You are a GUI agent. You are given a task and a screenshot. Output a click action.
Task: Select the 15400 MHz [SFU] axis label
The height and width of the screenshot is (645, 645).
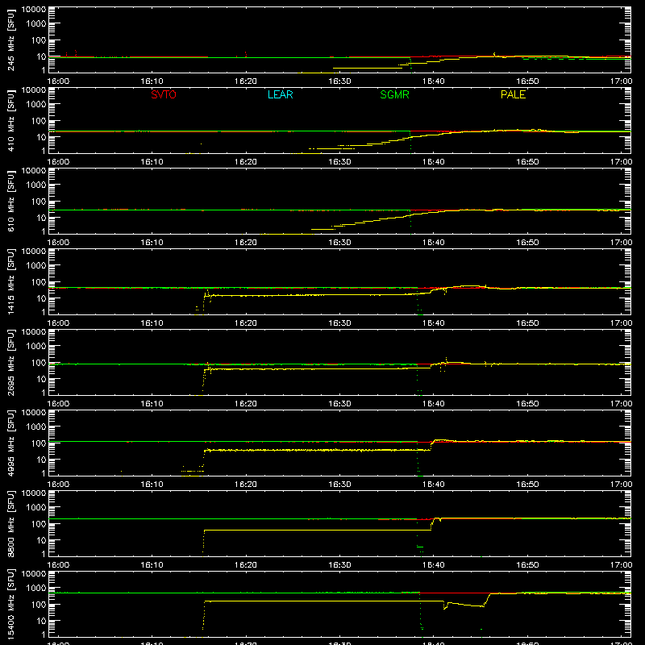(11, 604)
